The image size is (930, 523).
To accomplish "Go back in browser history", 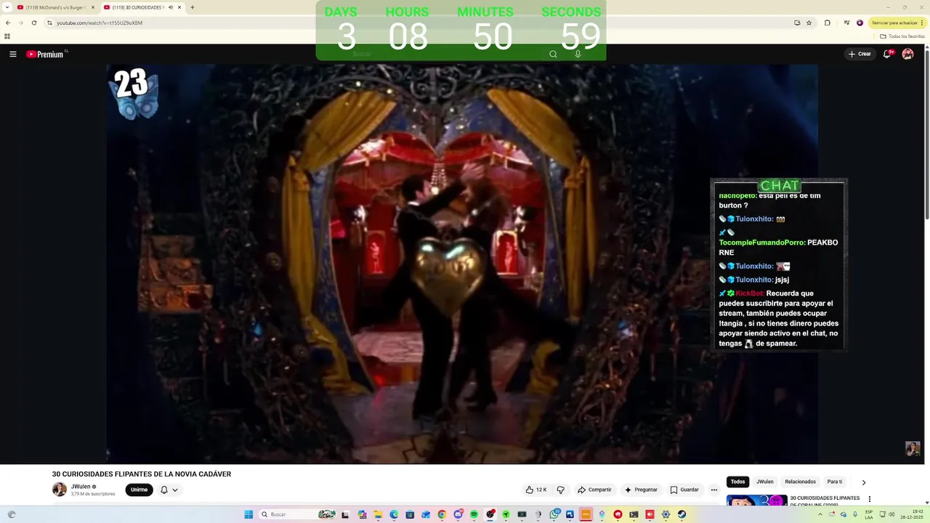I will point(8,23).
